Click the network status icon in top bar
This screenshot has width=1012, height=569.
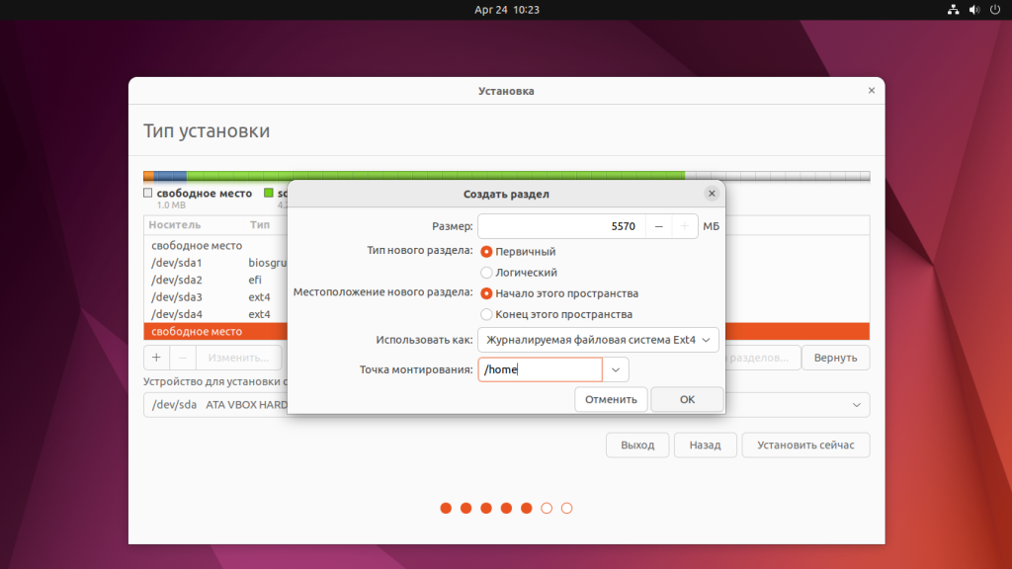coord(953,10)
